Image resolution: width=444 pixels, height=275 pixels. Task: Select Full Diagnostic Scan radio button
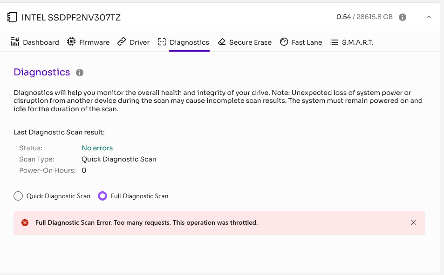(x=102, y=196)
